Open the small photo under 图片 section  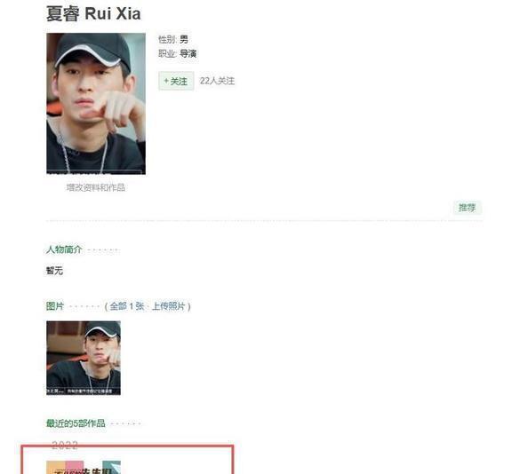click(84, 358)
